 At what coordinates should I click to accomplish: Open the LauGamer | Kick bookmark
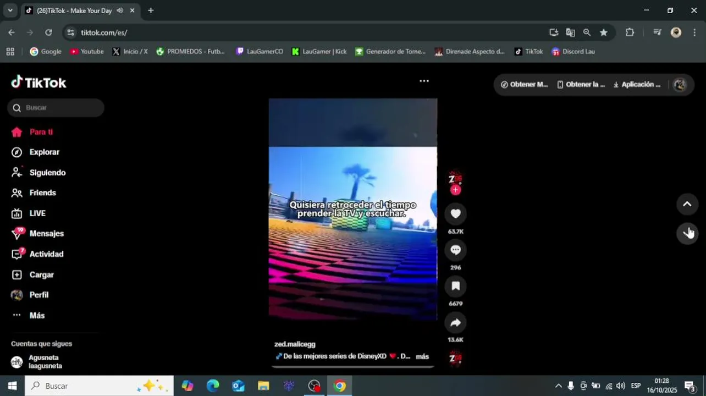coord(319,52)
